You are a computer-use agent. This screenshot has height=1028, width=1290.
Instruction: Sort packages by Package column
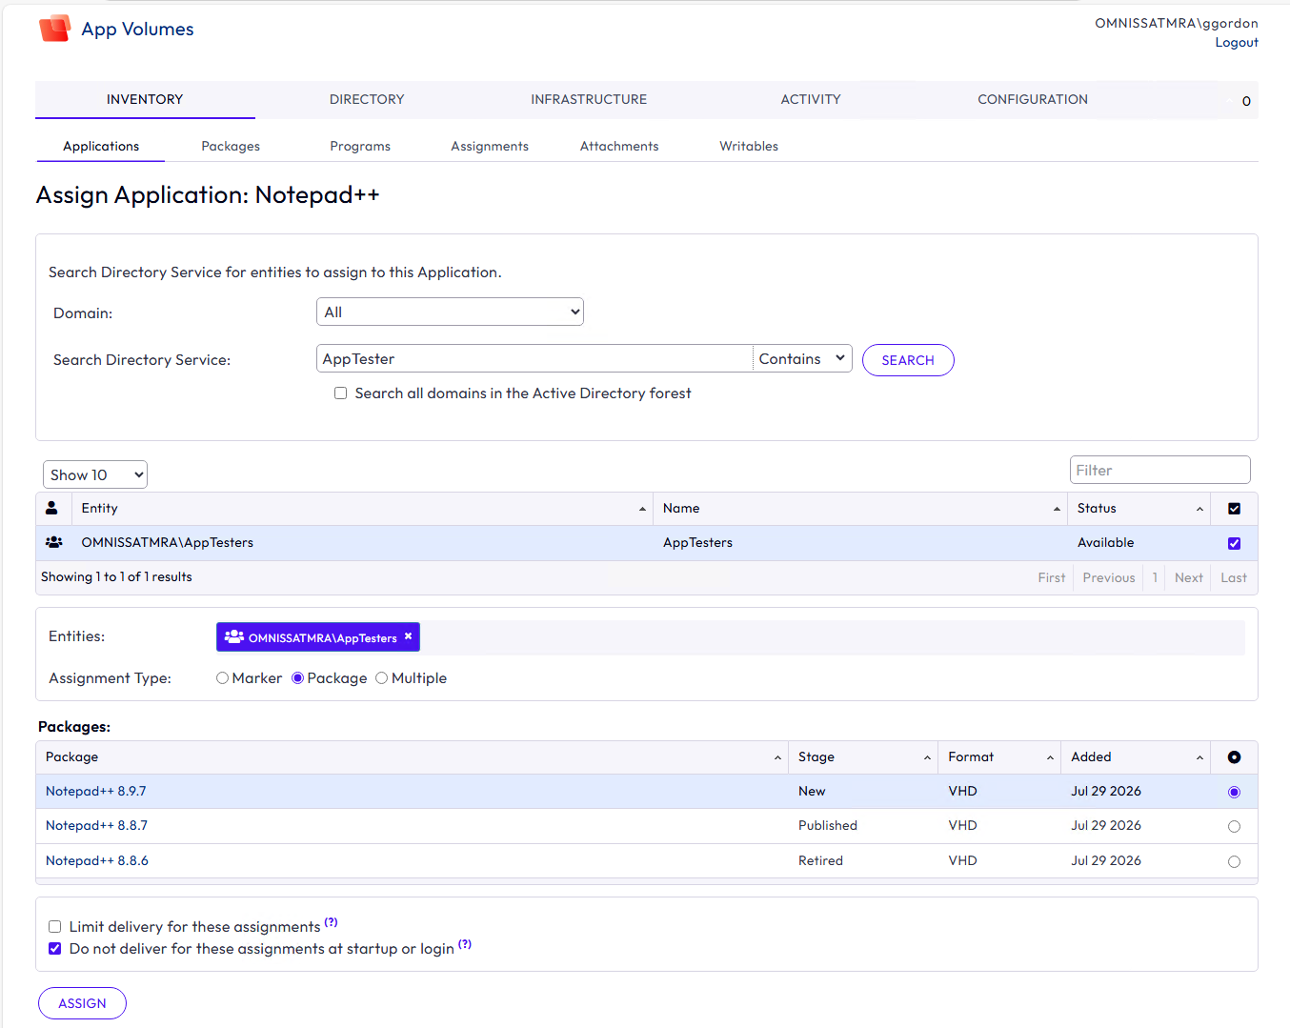[413, 757]
